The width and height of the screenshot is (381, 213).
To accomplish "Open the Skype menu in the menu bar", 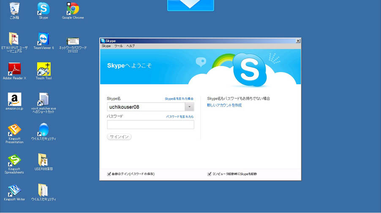I will (x=106, y=46).
